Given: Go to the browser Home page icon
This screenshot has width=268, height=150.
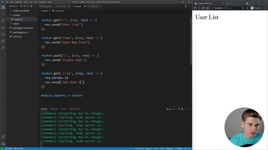Looking at the screenshot, I should point(208,8).
